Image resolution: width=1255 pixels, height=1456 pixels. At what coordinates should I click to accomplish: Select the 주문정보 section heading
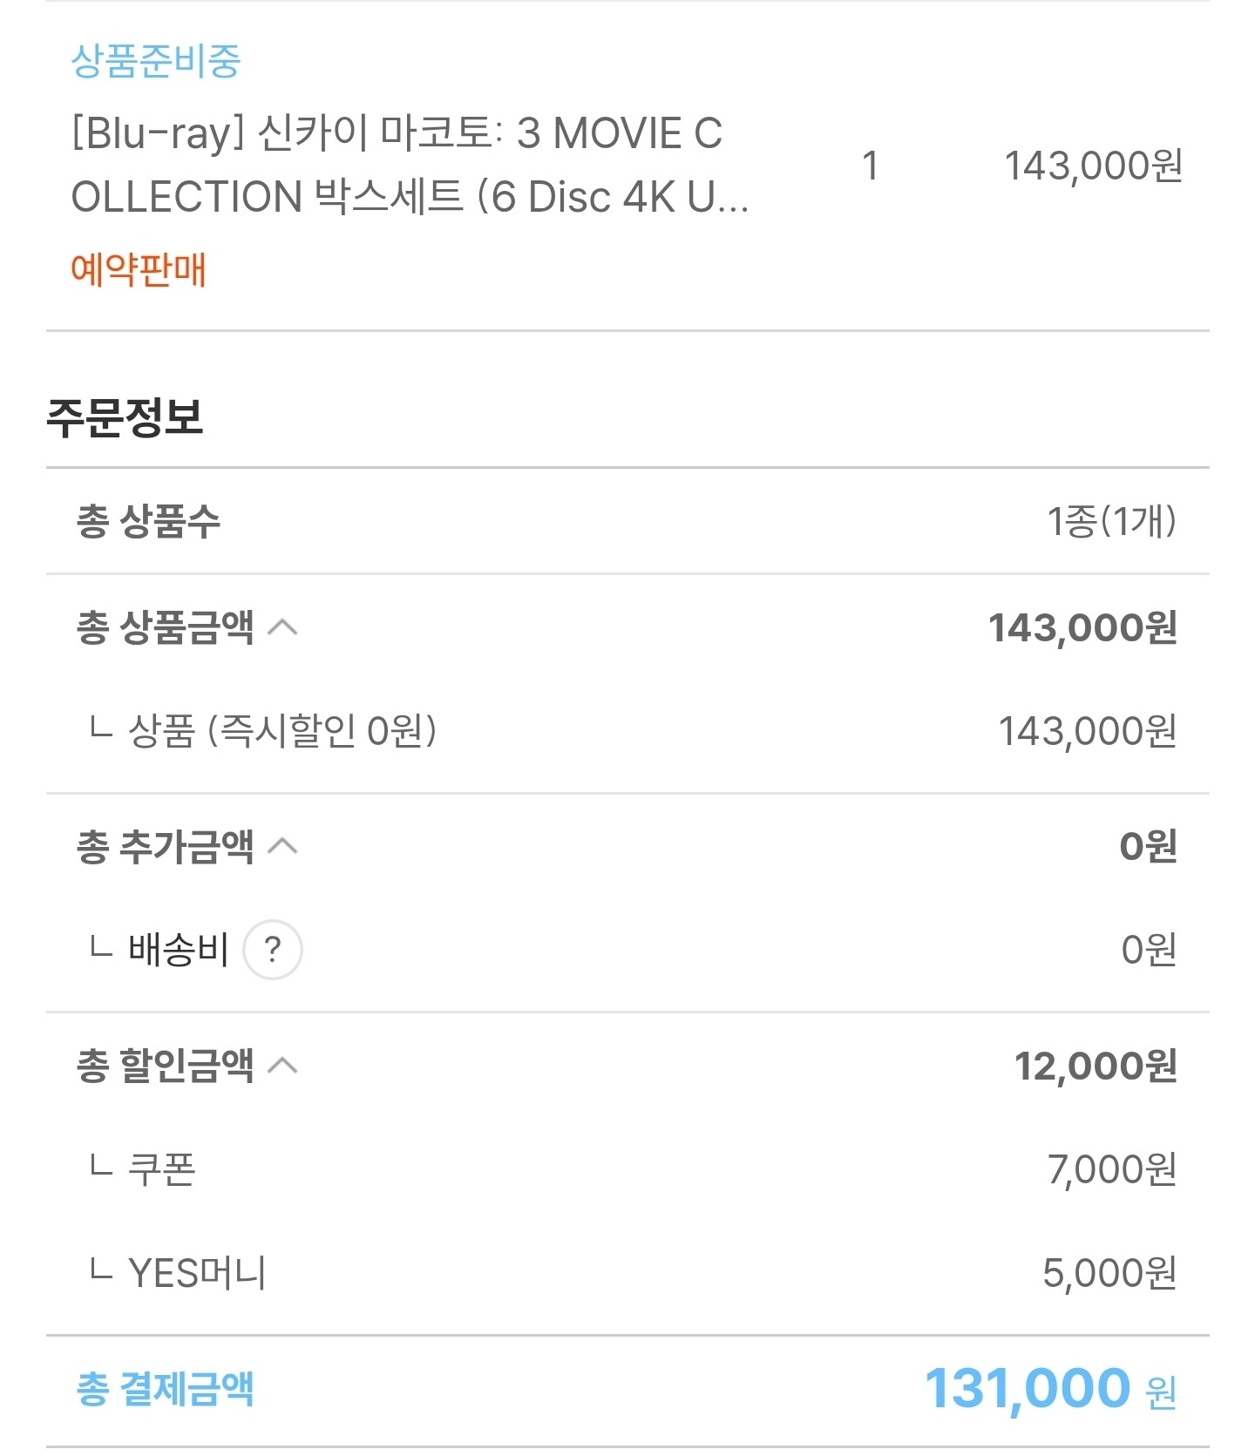pyautogui.click(x=125, y=417)
